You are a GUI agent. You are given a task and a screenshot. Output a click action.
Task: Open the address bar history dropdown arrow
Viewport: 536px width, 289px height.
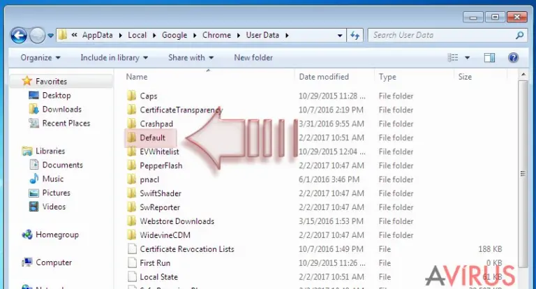[x=340, y=35]
